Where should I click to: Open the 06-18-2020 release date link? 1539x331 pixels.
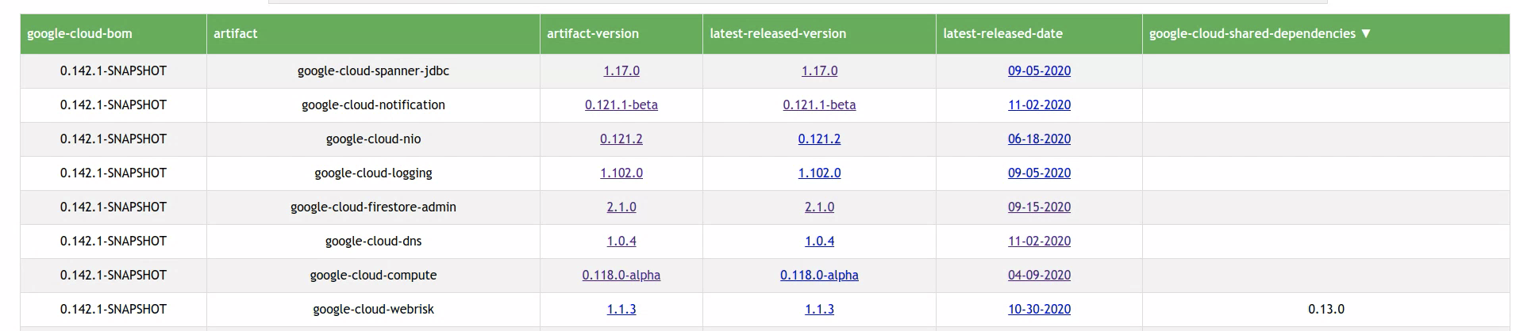click(x=1039, y=139)
